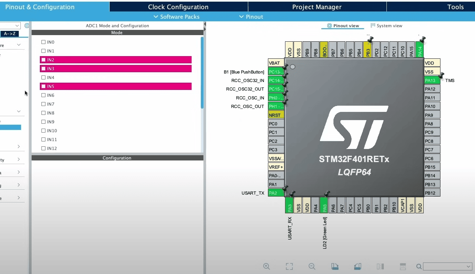Collapse the Software Packs section

[176, 16]
